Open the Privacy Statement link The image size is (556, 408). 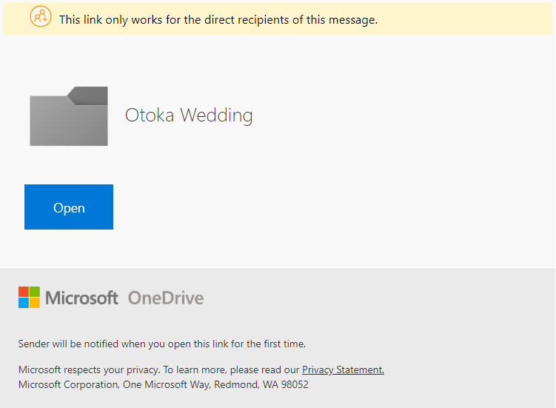(343, 369)
